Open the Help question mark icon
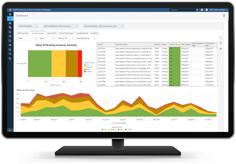Screen dimensions: 236x164 [x=207, y=10]
